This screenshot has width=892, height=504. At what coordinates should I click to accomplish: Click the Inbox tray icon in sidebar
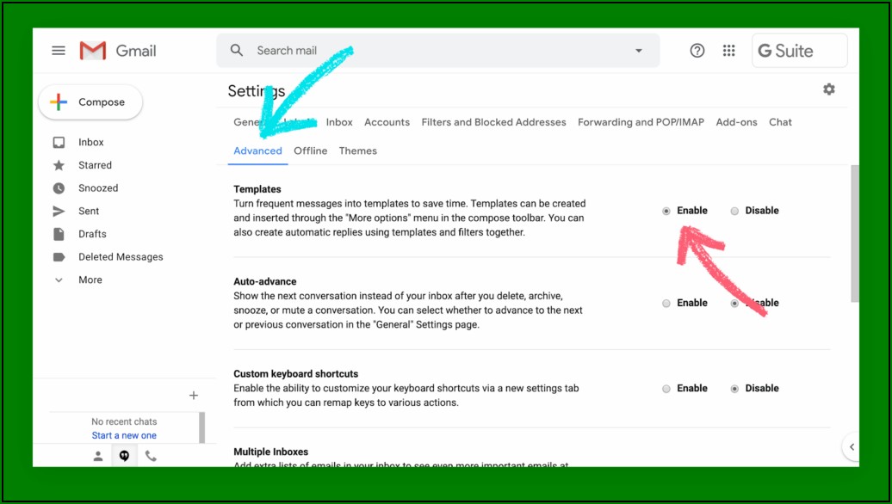[x=59, y=142]
